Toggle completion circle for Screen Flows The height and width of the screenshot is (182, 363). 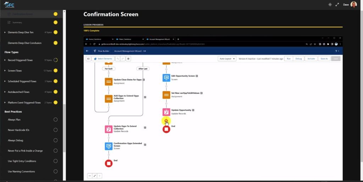coord(56,70)
